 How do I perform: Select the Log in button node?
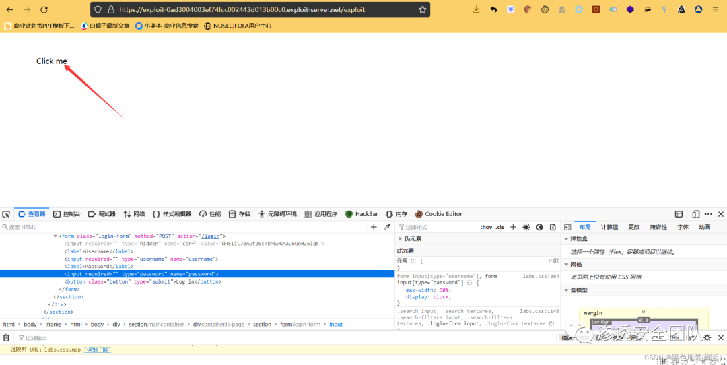(143, 281)
